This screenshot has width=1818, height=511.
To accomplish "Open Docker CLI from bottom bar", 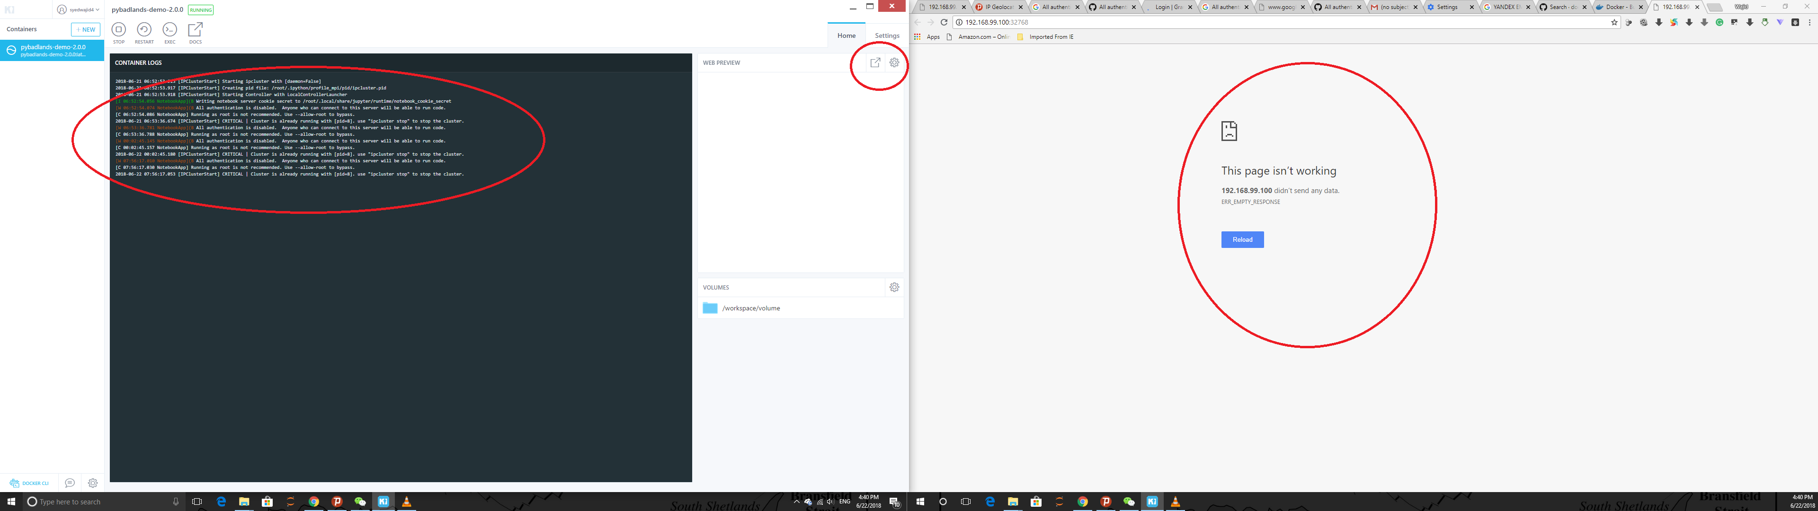I will tap(30, 484).
